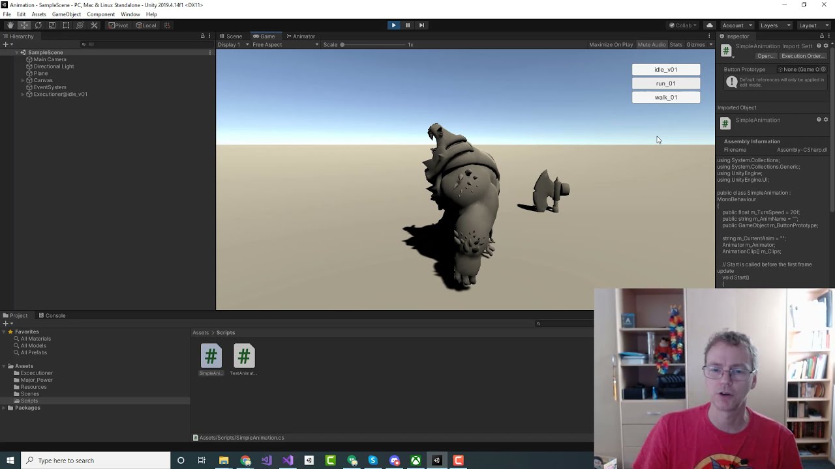Switch to Animator tab

(301, 36)
